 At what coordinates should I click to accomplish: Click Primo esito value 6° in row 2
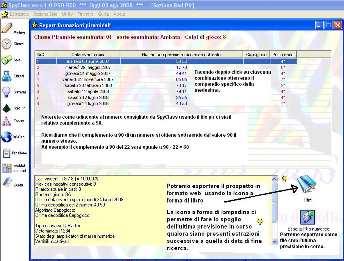[x=283, y=67]
